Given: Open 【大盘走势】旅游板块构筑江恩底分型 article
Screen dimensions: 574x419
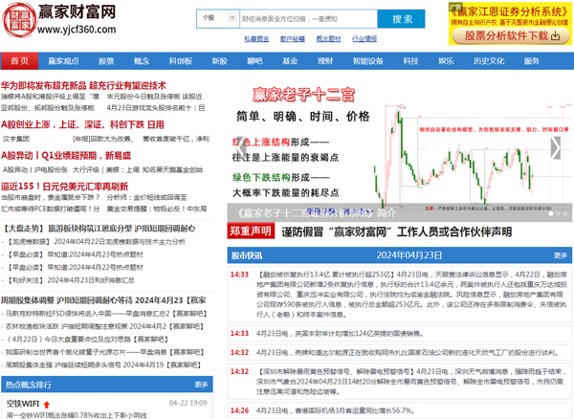Looking at the screenshot, I should tap(99, 229).
